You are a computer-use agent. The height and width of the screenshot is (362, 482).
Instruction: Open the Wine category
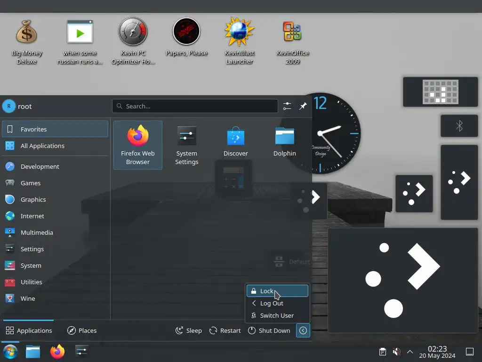(55, 298)
